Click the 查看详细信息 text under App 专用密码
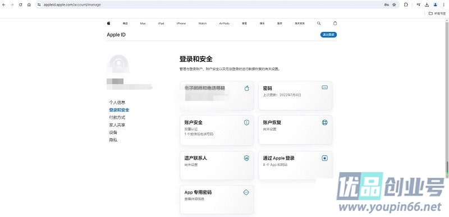Viewport: 449px width, 217px height. 194,199
